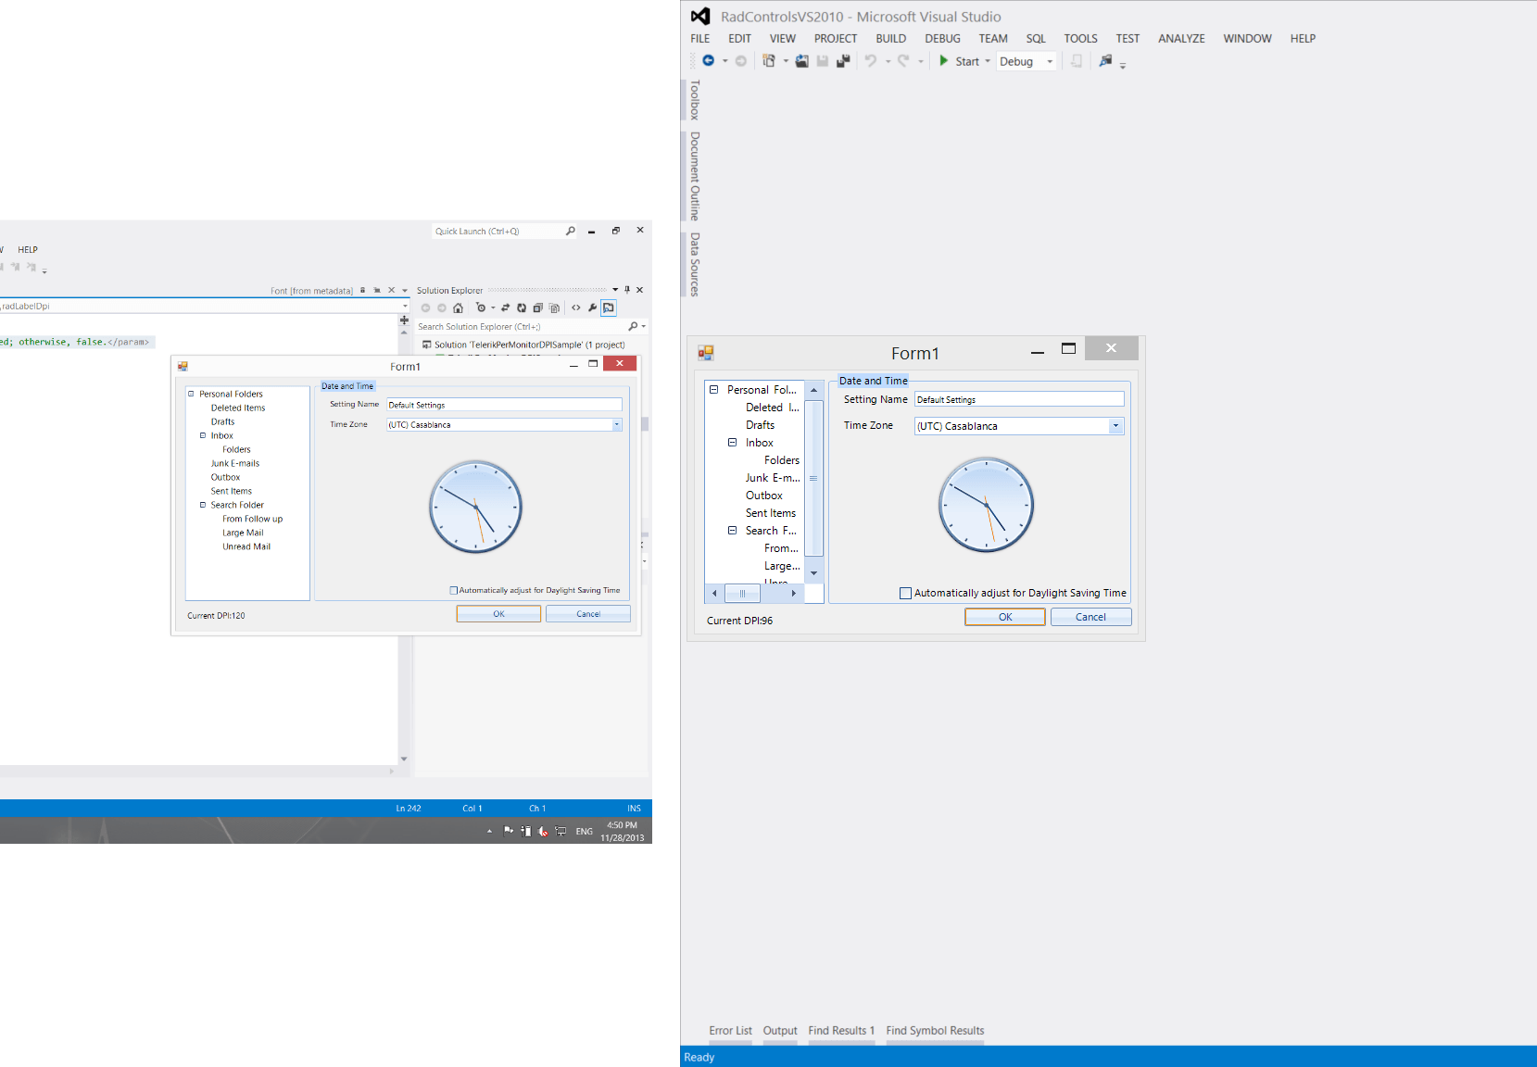Click the Start debug button label
The height and width of the screenshot is (1067, 1537).
coord(967,61)
